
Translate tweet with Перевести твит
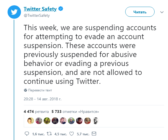[40, 90]
